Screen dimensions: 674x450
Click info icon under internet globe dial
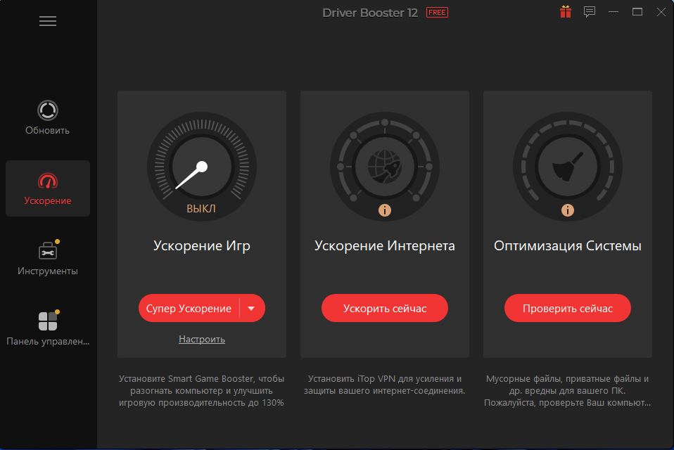click(385, 210)
